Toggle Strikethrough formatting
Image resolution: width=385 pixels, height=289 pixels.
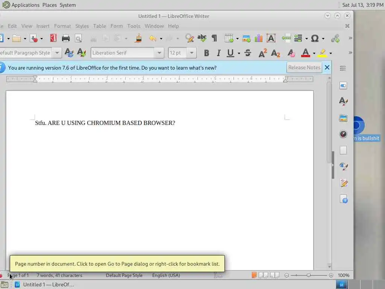(248, 53)
